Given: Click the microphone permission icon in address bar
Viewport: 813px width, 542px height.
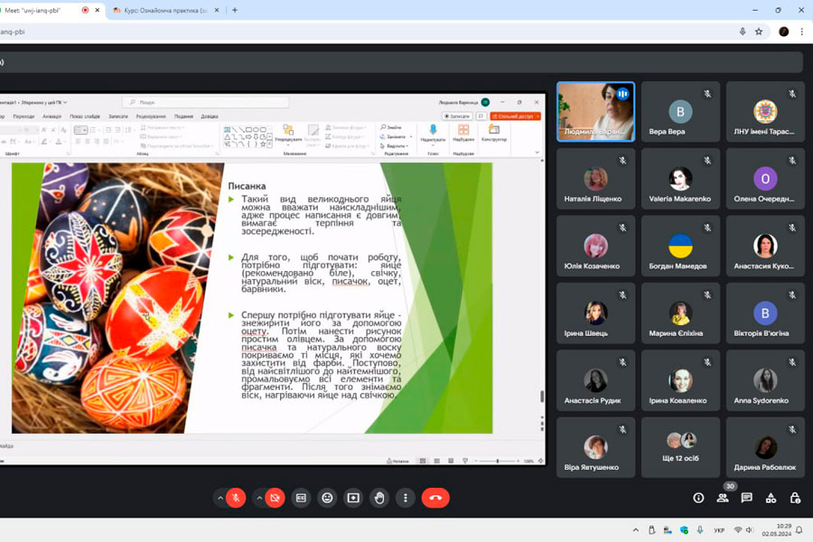Looking at the screenshot, I should pos(743,32).
